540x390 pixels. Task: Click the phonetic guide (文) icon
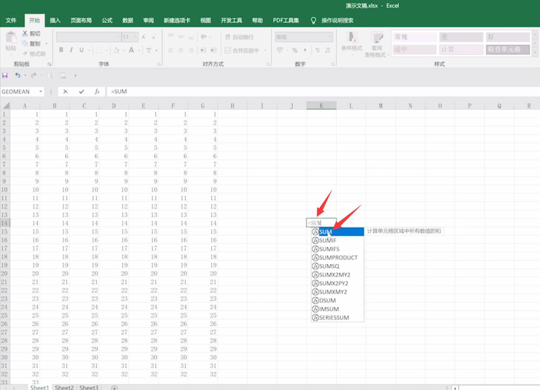[x=149, y=50]
